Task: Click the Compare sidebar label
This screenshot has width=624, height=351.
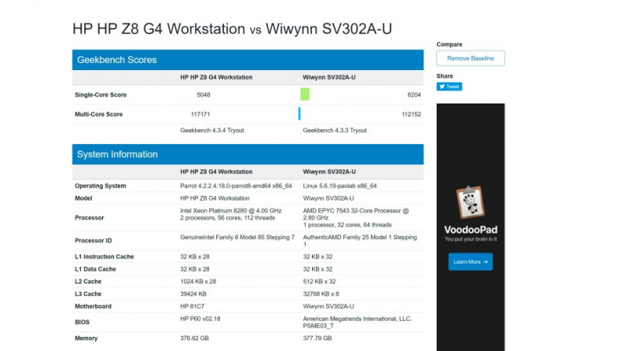Action: 449,44
